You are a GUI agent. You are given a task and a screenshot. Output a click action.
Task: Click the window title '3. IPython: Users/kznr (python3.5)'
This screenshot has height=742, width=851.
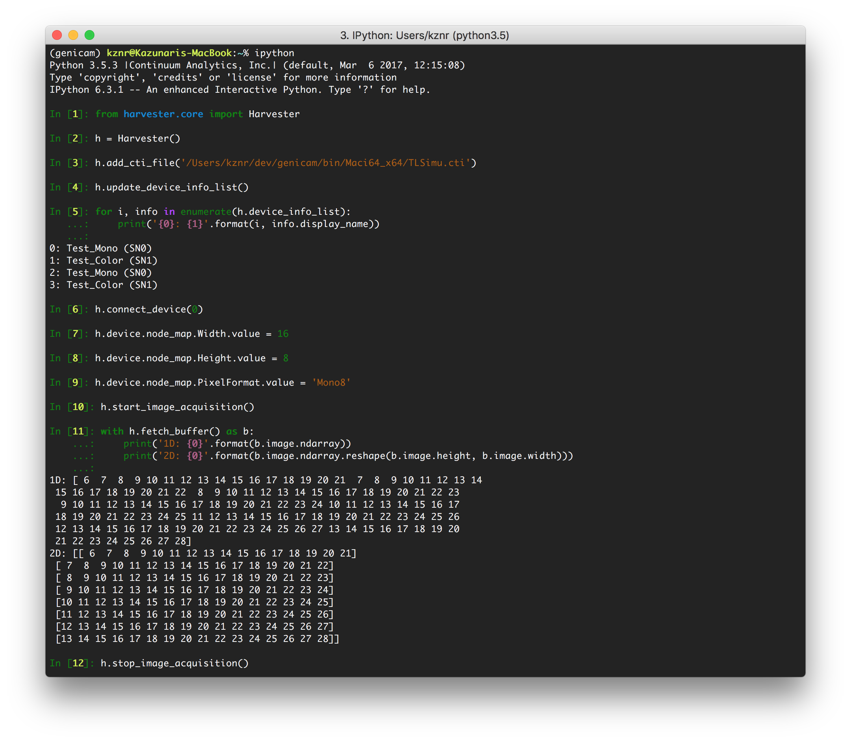pos(424,36)
